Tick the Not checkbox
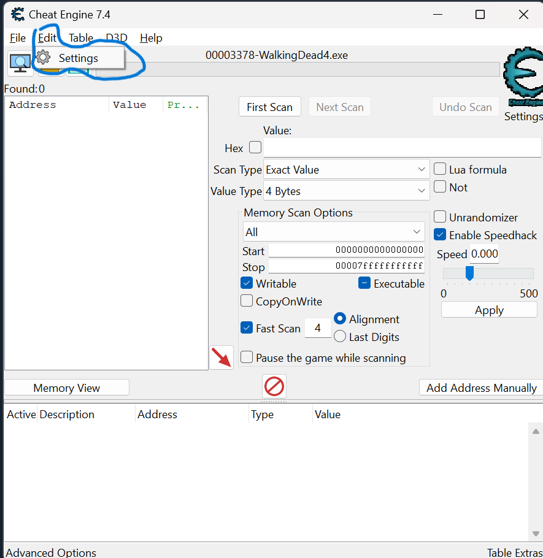The height and width of the screenshot is (558, 543). click(440, 186)
